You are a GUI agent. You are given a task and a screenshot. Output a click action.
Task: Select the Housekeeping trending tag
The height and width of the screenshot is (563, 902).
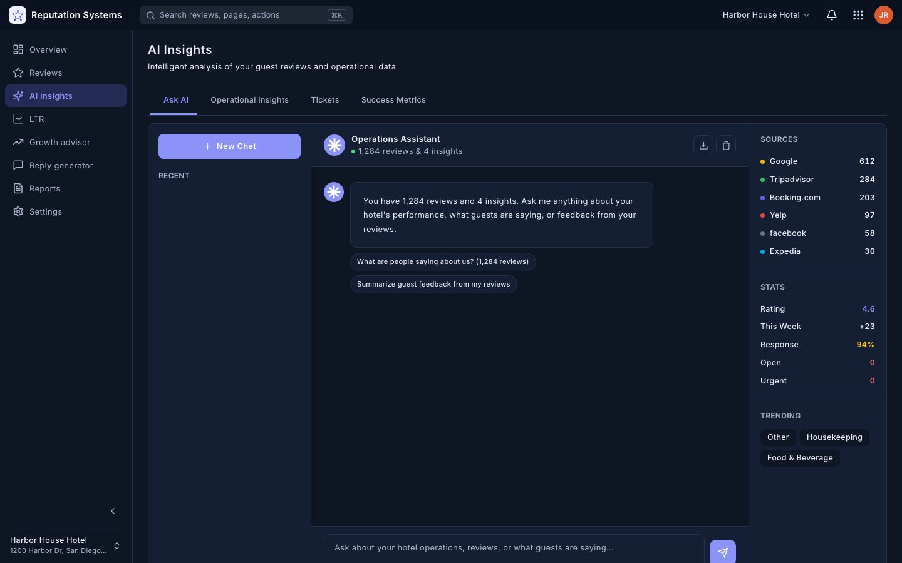click(x=834, y=437)
